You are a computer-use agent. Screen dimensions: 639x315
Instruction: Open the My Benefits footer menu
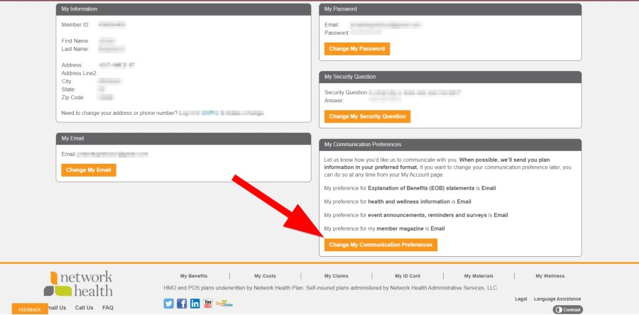coord(193,276)
